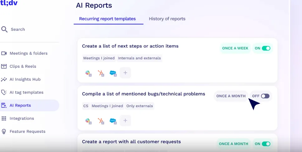The image size is (302, 152).
Task: Turn off the customer requests report toggle
Action: 266,144
